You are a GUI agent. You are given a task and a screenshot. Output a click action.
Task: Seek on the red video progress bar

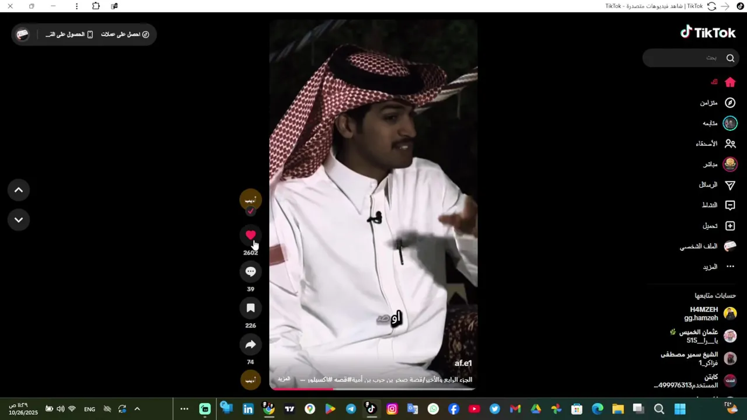click(x=373, y=388)
